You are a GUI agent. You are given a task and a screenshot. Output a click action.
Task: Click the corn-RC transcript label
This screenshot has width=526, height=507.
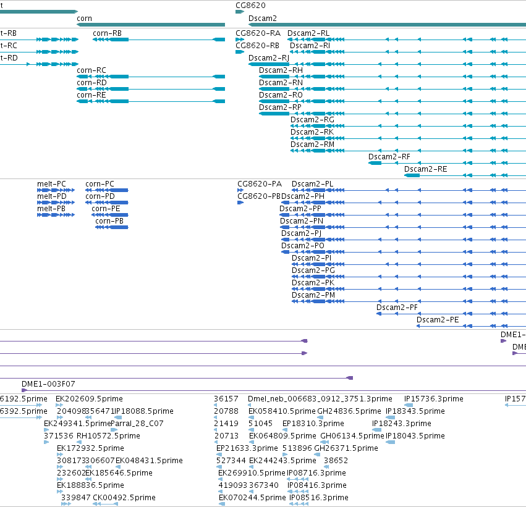pos(91,70)
